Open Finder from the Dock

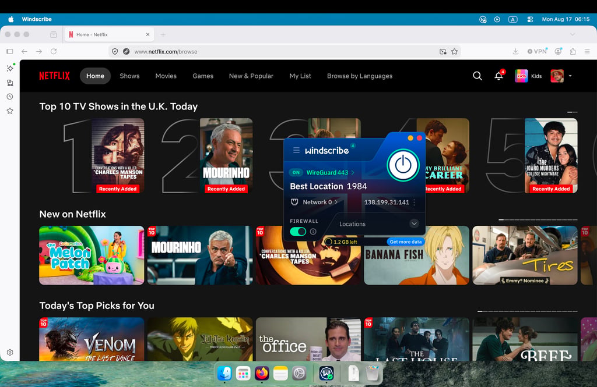click(x=224, y=373)
